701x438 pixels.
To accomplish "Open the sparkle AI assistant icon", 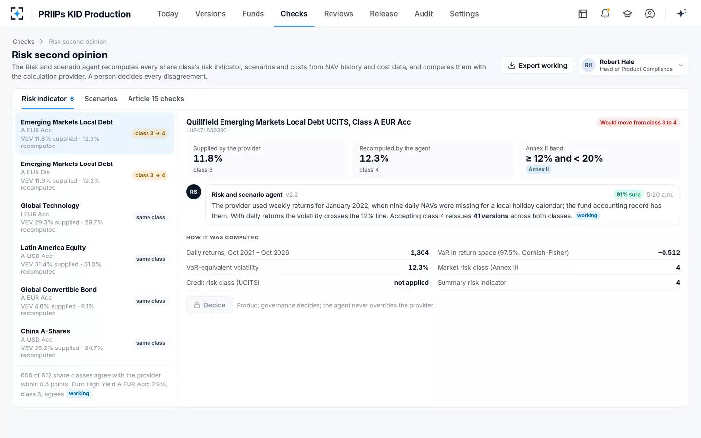I will coord(682,13).
